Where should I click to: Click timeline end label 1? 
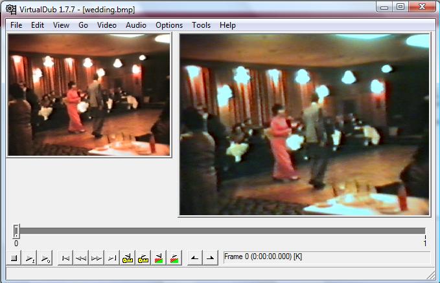[425, 243]
